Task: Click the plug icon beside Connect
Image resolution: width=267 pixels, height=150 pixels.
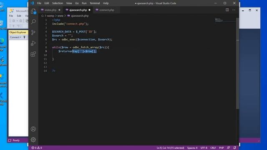Action: 24,37
